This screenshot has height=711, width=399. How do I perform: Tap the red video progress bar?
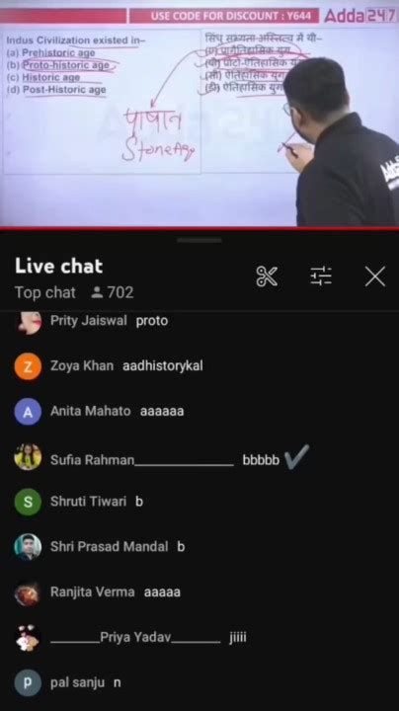(199, 228)
